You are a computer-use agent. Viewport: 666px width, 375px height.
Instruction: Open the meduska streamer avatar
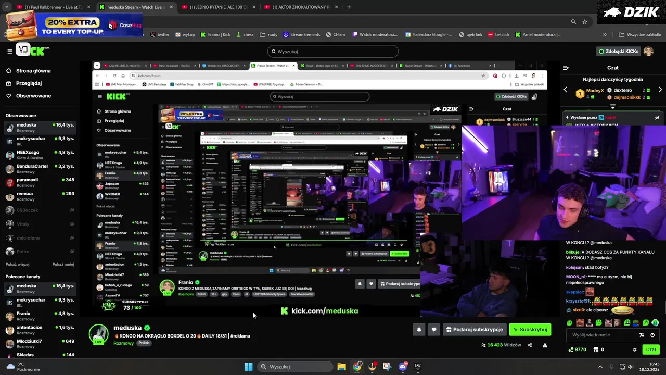pos(98,334)
